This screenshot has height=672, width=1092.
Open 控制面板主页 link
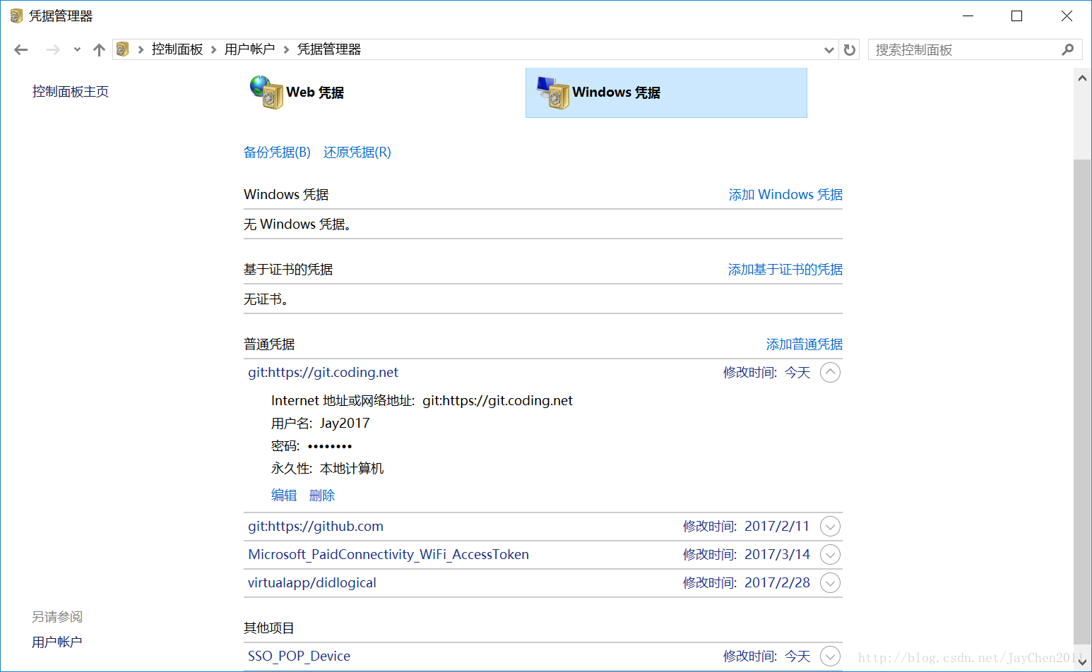(71, 92)
